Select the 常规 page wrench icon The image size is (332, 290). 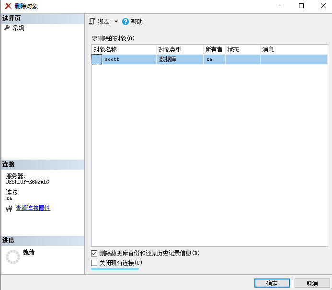click(x=7, y=28)
